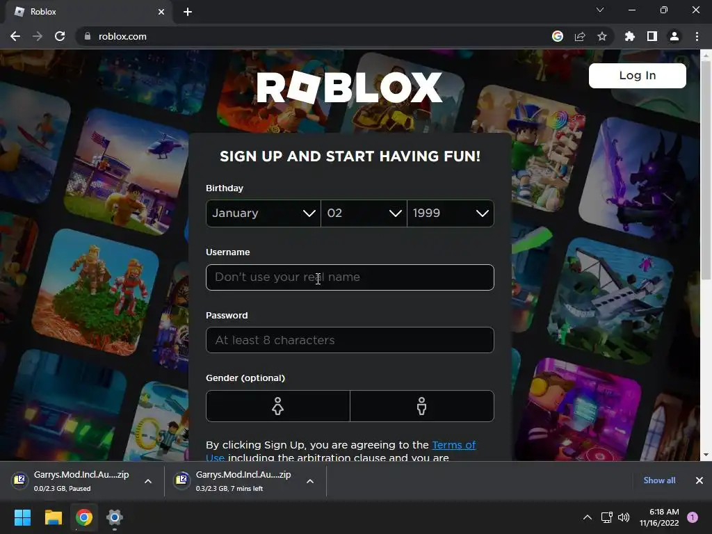This screenshot has width=712, height=534.
Task: Click the Password input field
Action: [x=350, y=340]
